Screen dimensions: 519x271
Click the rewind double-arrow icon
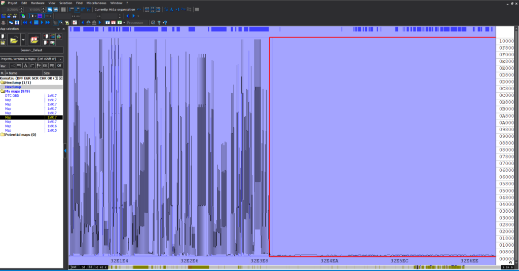point(24,22)
